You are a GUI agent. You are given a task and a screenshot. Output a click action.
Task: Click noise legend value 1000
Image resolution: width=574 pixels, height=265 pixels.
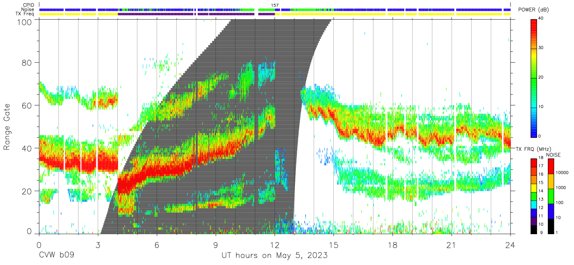coord(561,187)
